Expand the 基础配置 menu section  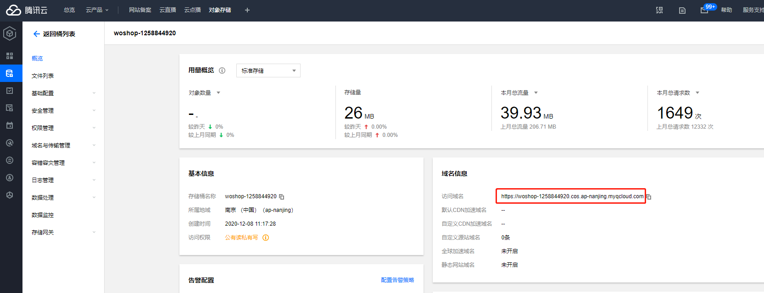click(x=63, y=93)
